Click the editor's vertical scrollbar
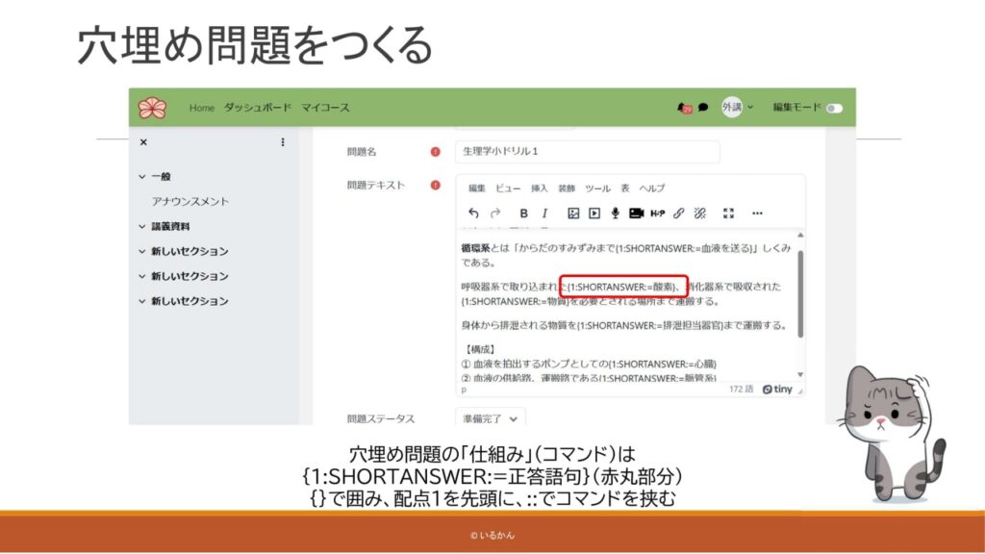985x554 pixels. click(x=800, y=289)
